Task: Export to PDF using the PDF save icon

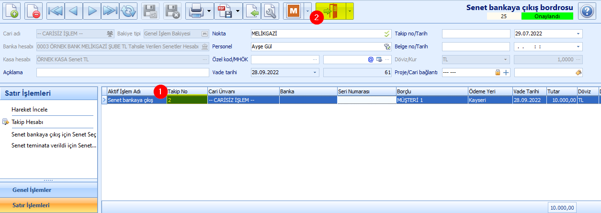Action: [225, 11]
